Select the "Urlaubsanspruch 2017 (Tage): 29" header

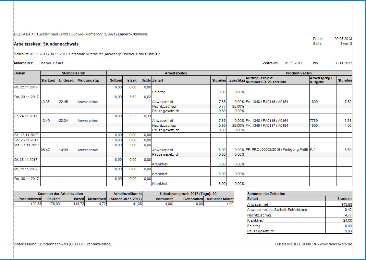click(x=188, y=194)
